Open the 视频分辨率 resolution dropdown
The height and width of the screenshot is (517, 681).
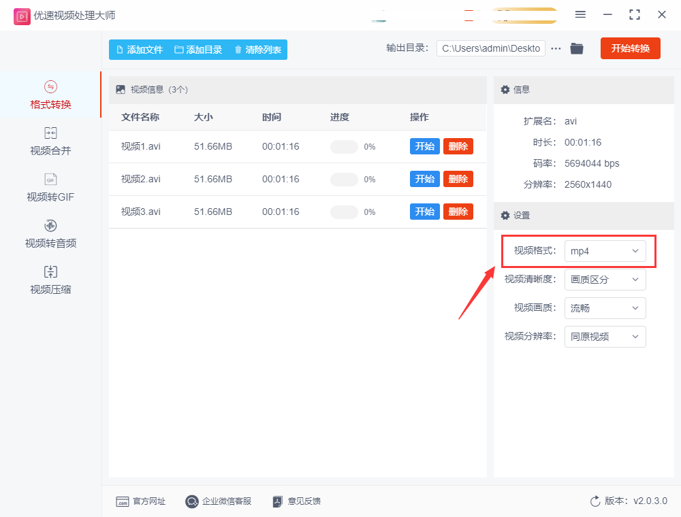pyautogui.click(x=605, y=337)
